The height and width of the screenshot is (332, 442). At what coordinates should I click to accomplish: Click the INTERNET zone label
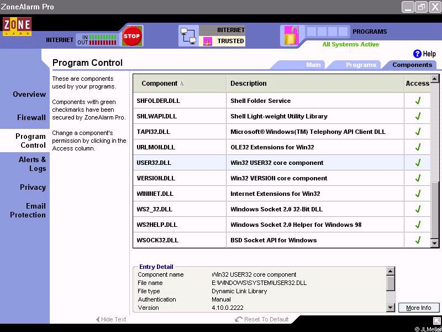tap(230, 30)
